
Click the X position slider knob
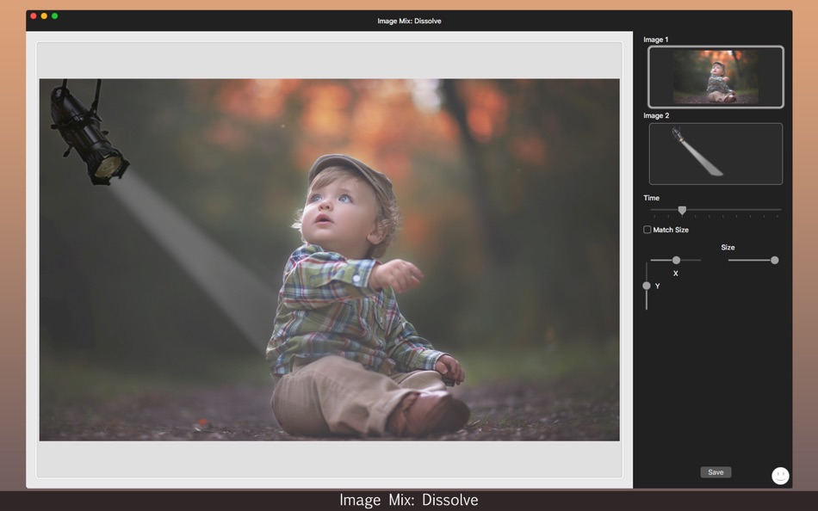676,260
